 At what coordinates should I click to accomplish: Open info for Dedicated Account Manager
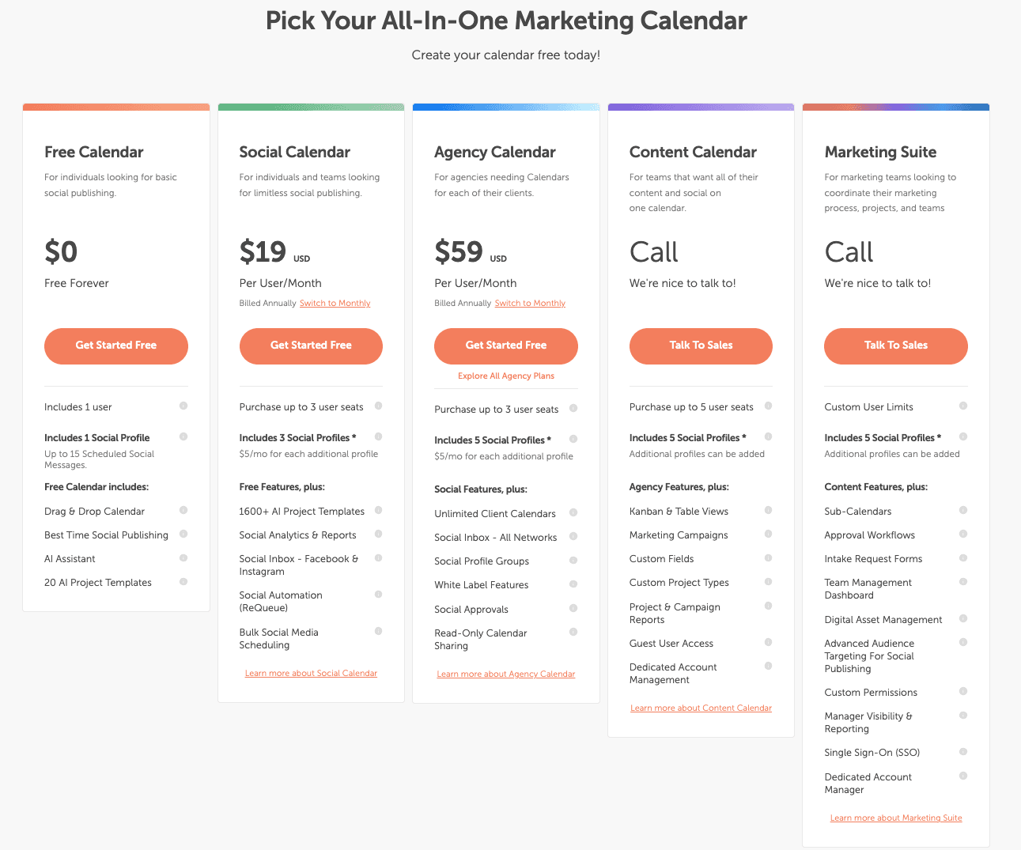[x=962, y=776]
